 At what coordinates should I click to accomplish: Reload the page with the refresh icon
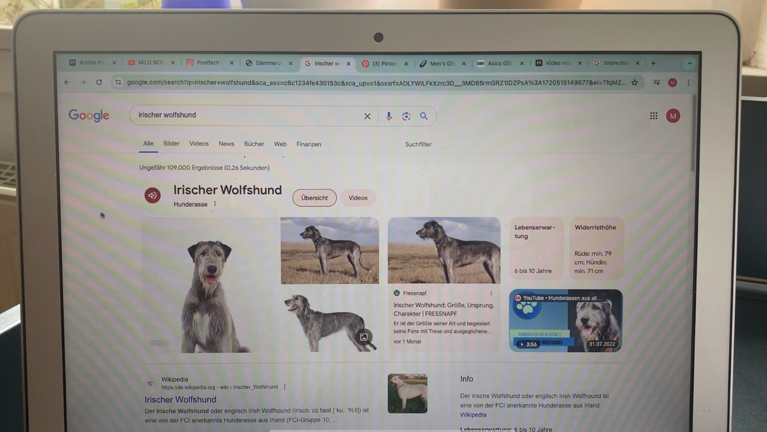click(99, 82)
